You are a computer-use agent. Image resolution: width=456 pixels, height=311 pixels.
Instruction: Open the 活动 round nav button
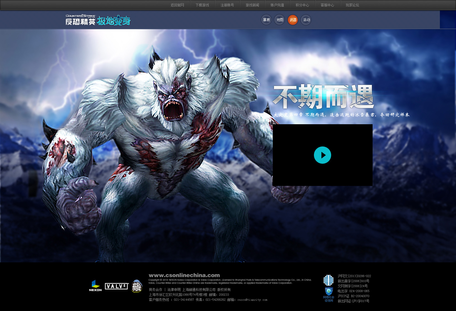click(x=306, y=20)
